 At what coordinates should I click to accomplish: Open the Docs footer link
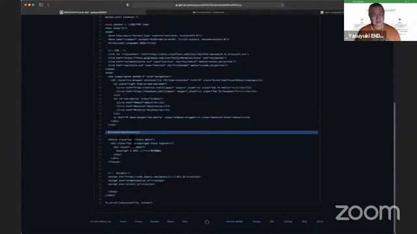click(185, 222)
